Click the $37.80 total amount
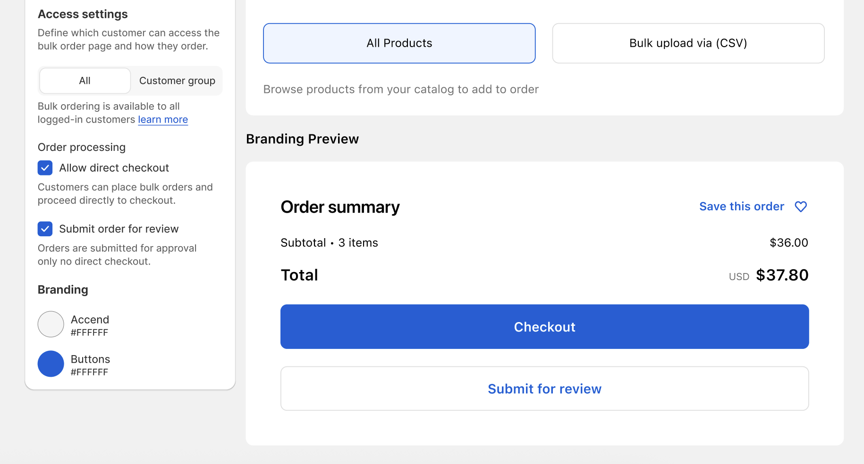This screenshot has height=464, width=864. [x=782, y=275]
